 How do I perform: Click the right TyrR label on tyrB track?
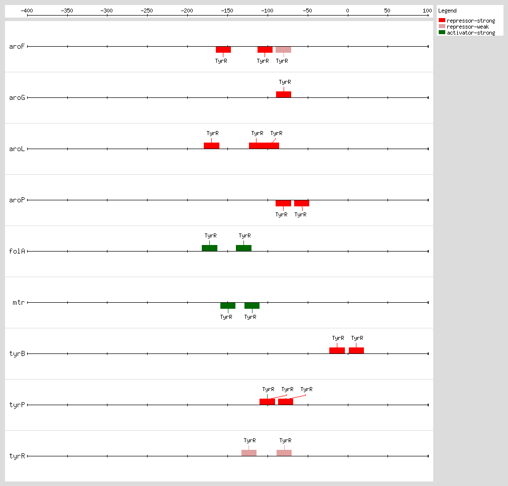[x=357, y=338]
